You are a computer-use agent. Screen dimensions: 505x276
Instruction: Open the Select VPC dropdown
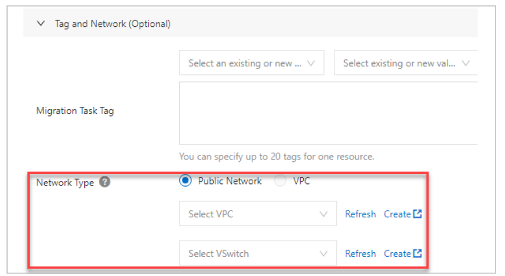[x=258, y=214]
